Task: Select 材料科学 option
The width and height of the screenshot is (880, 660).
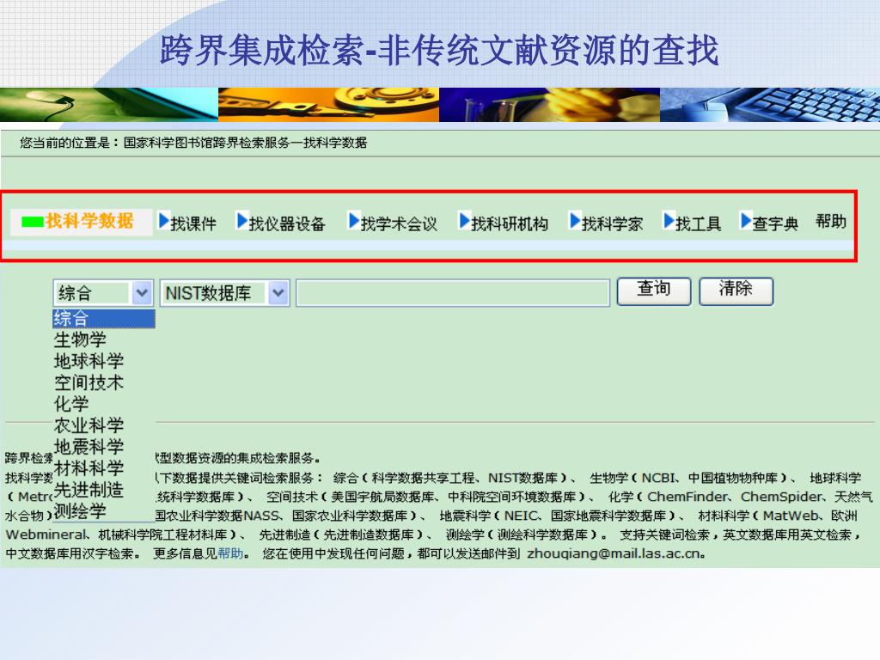Action: click(x=89, y=467)
